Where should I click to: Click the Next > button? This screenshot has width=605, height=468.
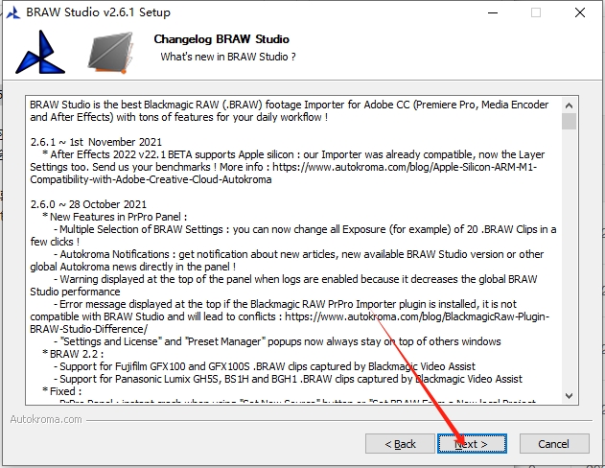pos(472,444)
